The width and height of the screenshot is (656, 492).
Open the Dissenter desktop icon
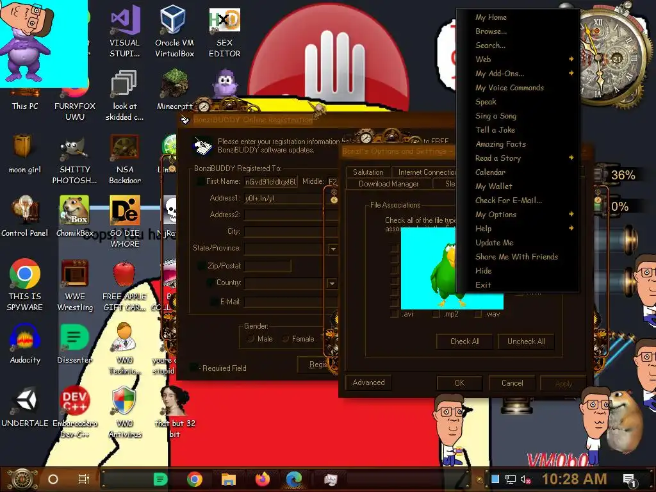[x=75, y=344]
